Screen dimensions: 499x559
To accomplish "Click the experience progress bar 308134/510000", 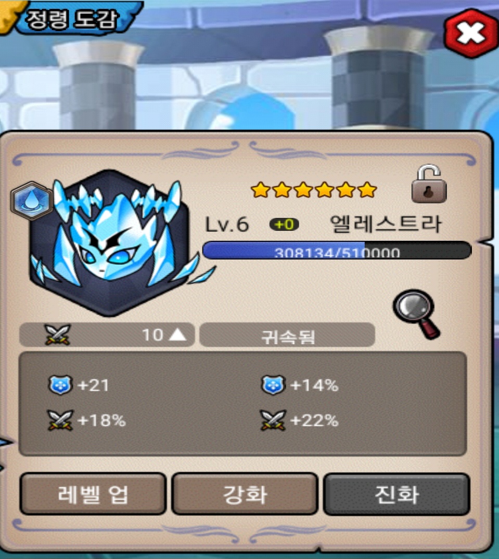I will pyautogui.click(x=337, y=250).
